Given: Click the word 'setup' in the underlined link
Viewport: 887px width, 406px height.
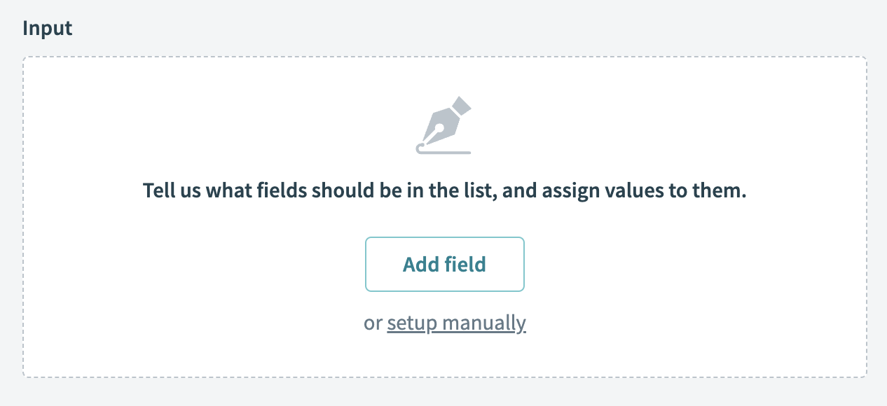Looking at the screenshot, I should [412, 323].
